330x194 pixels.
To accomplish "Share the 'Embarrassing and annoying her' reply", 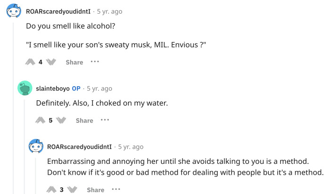I will [95, 190].
